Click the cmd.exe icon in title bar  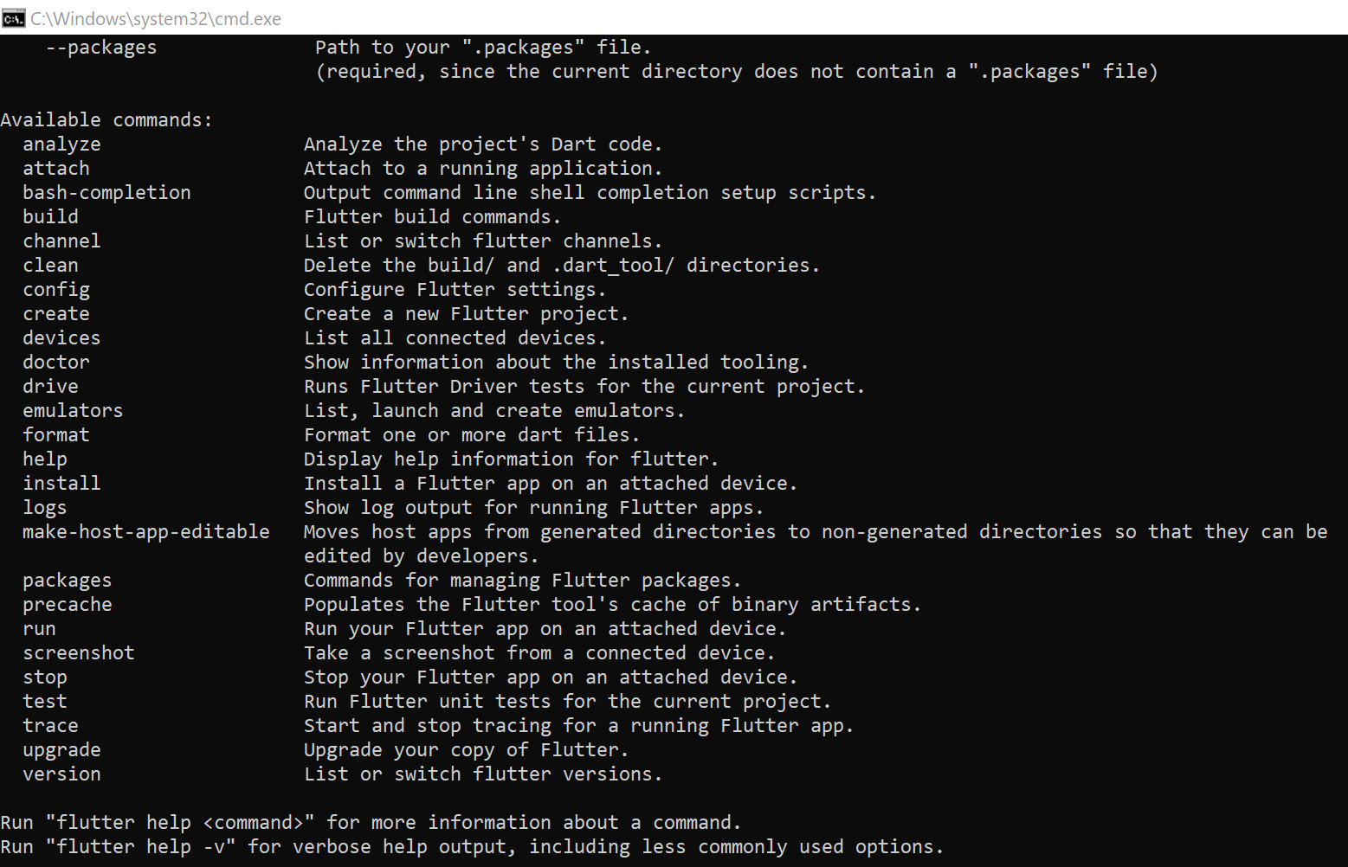[13, 18]
